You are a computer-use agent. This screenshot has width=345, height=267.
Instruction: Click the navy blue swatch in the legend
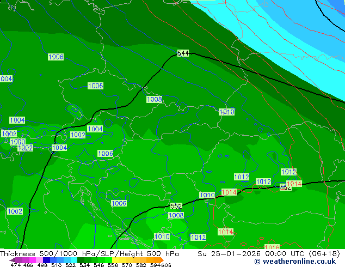(46, 260)
